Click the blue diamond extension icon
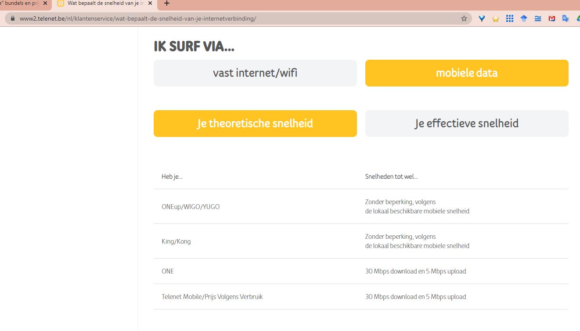 point(482,18)
